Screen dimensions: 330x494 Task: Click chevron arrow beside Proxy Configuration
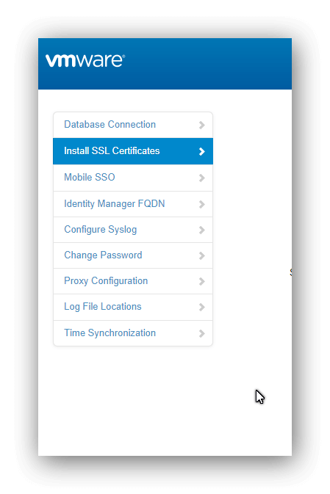202,282
